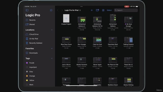Tap the screen recording red indicator
163x92 pixels.
(127, 7)
